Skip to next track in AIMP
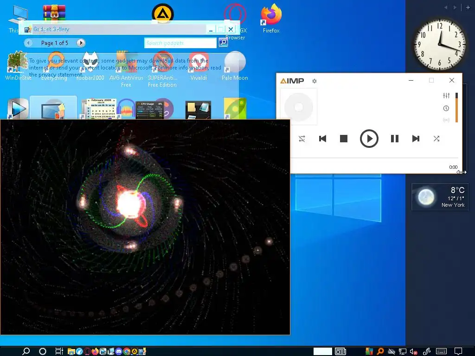The width and height of the screenshot is (475, 356). [x=416, y=139]
